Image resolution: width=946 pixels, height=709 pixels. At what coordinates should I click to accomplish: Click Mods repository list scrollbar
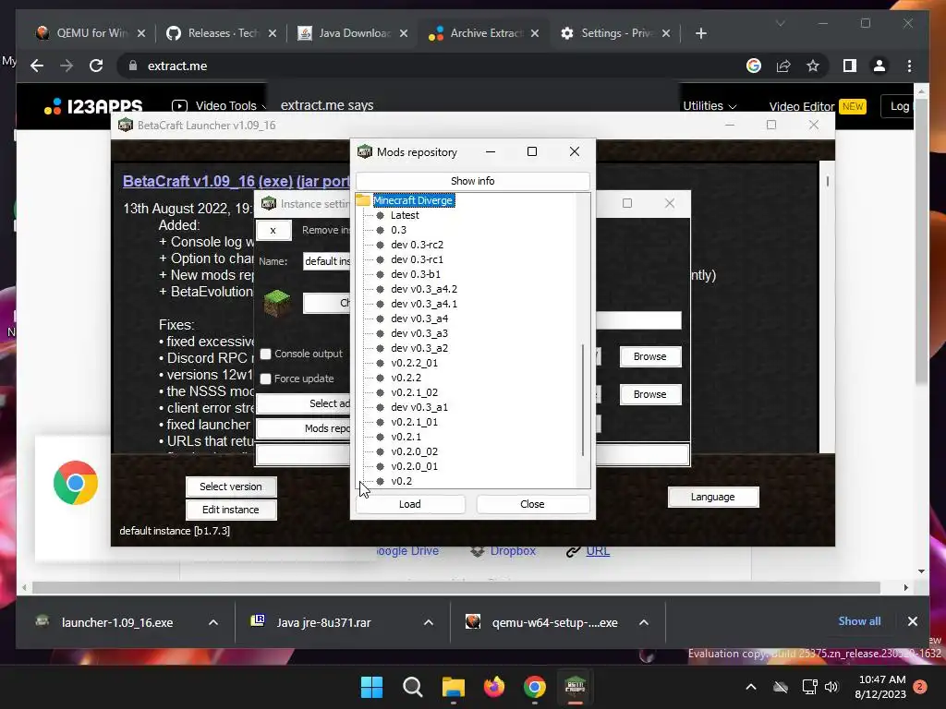point(583,400)
